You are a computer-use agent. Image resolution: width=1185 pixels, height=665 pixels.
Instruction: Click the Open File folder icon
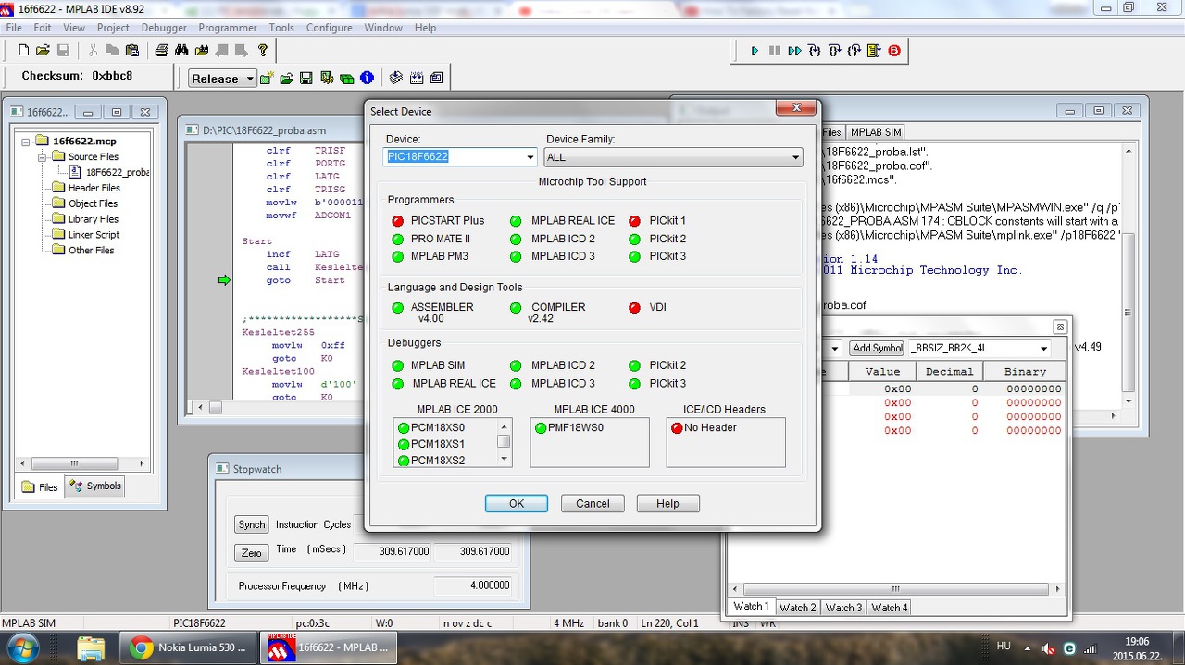pyautogui.click(x=43, y=50)
